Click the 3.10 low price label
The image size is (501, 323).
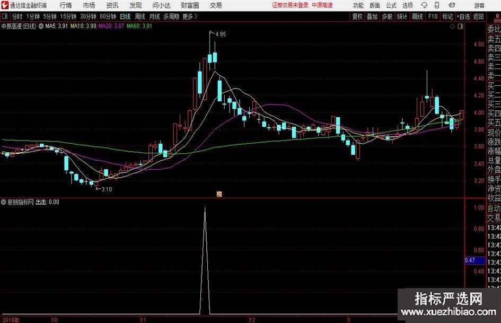coord(107,189)
